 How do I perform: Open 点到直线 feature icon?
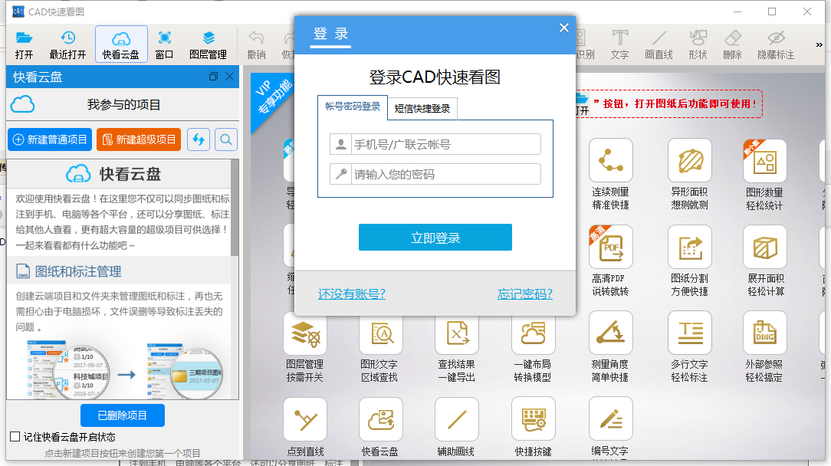point(305,419)
